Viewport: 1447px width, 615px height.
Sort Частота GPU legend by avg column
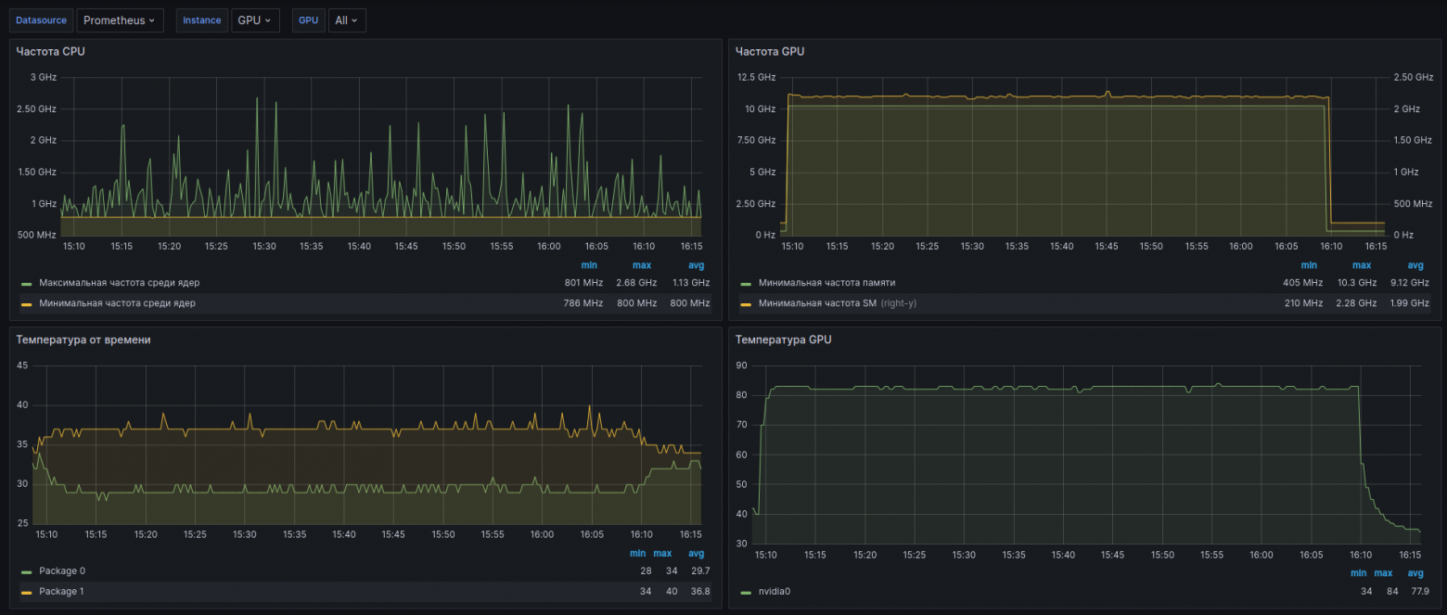click(1415, 265)
